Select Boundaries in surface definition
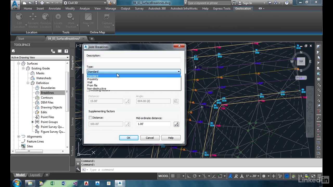The image size is (333, 187). (48, 88)
